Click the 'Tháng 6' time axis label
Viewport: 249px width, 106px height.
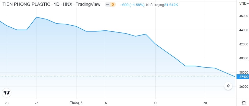[76, 103]
